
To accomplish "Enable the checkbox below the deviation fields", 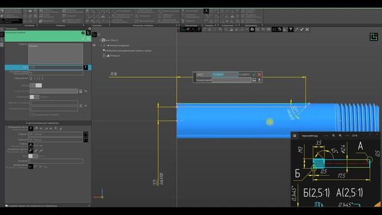I will (32, 115).
